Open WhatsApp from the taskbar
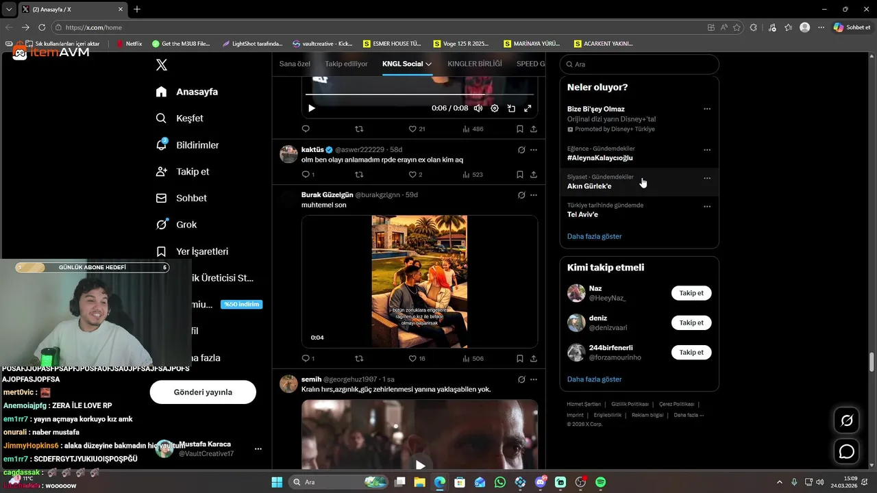 pyautogui.click(x=500, y=482)
